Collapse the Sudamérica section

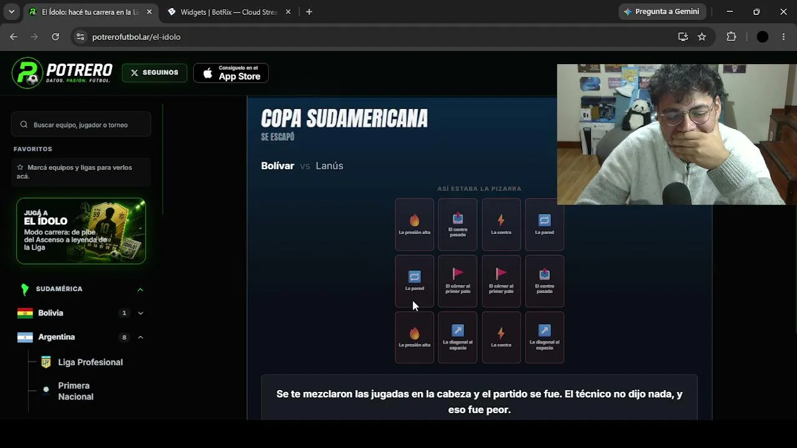140,289
